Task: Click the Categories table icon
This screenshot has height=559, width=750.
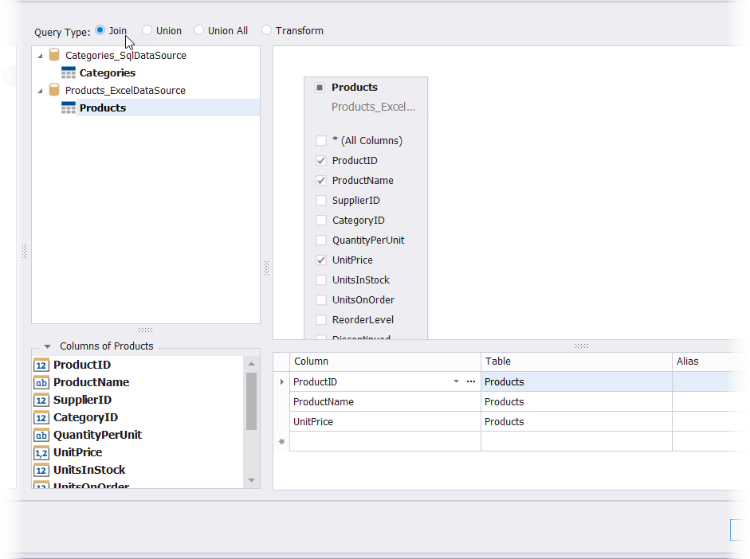Action: tap(69, 73)
